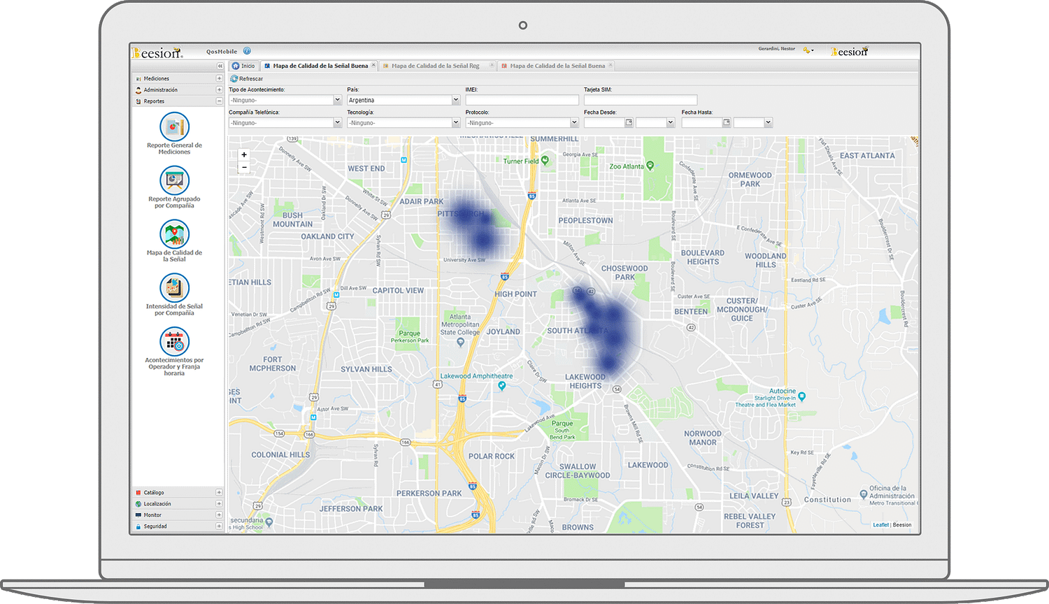Image resolution: width=1049 pixels, height=604 pixels.
Task: Select the Mediciones sidebar section
Action: point(178,78)
